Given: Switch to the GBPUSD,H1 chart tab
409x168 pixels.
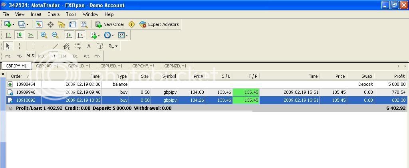Looking at the screenshot, I should pyautogui.click(x=111, y=66).
